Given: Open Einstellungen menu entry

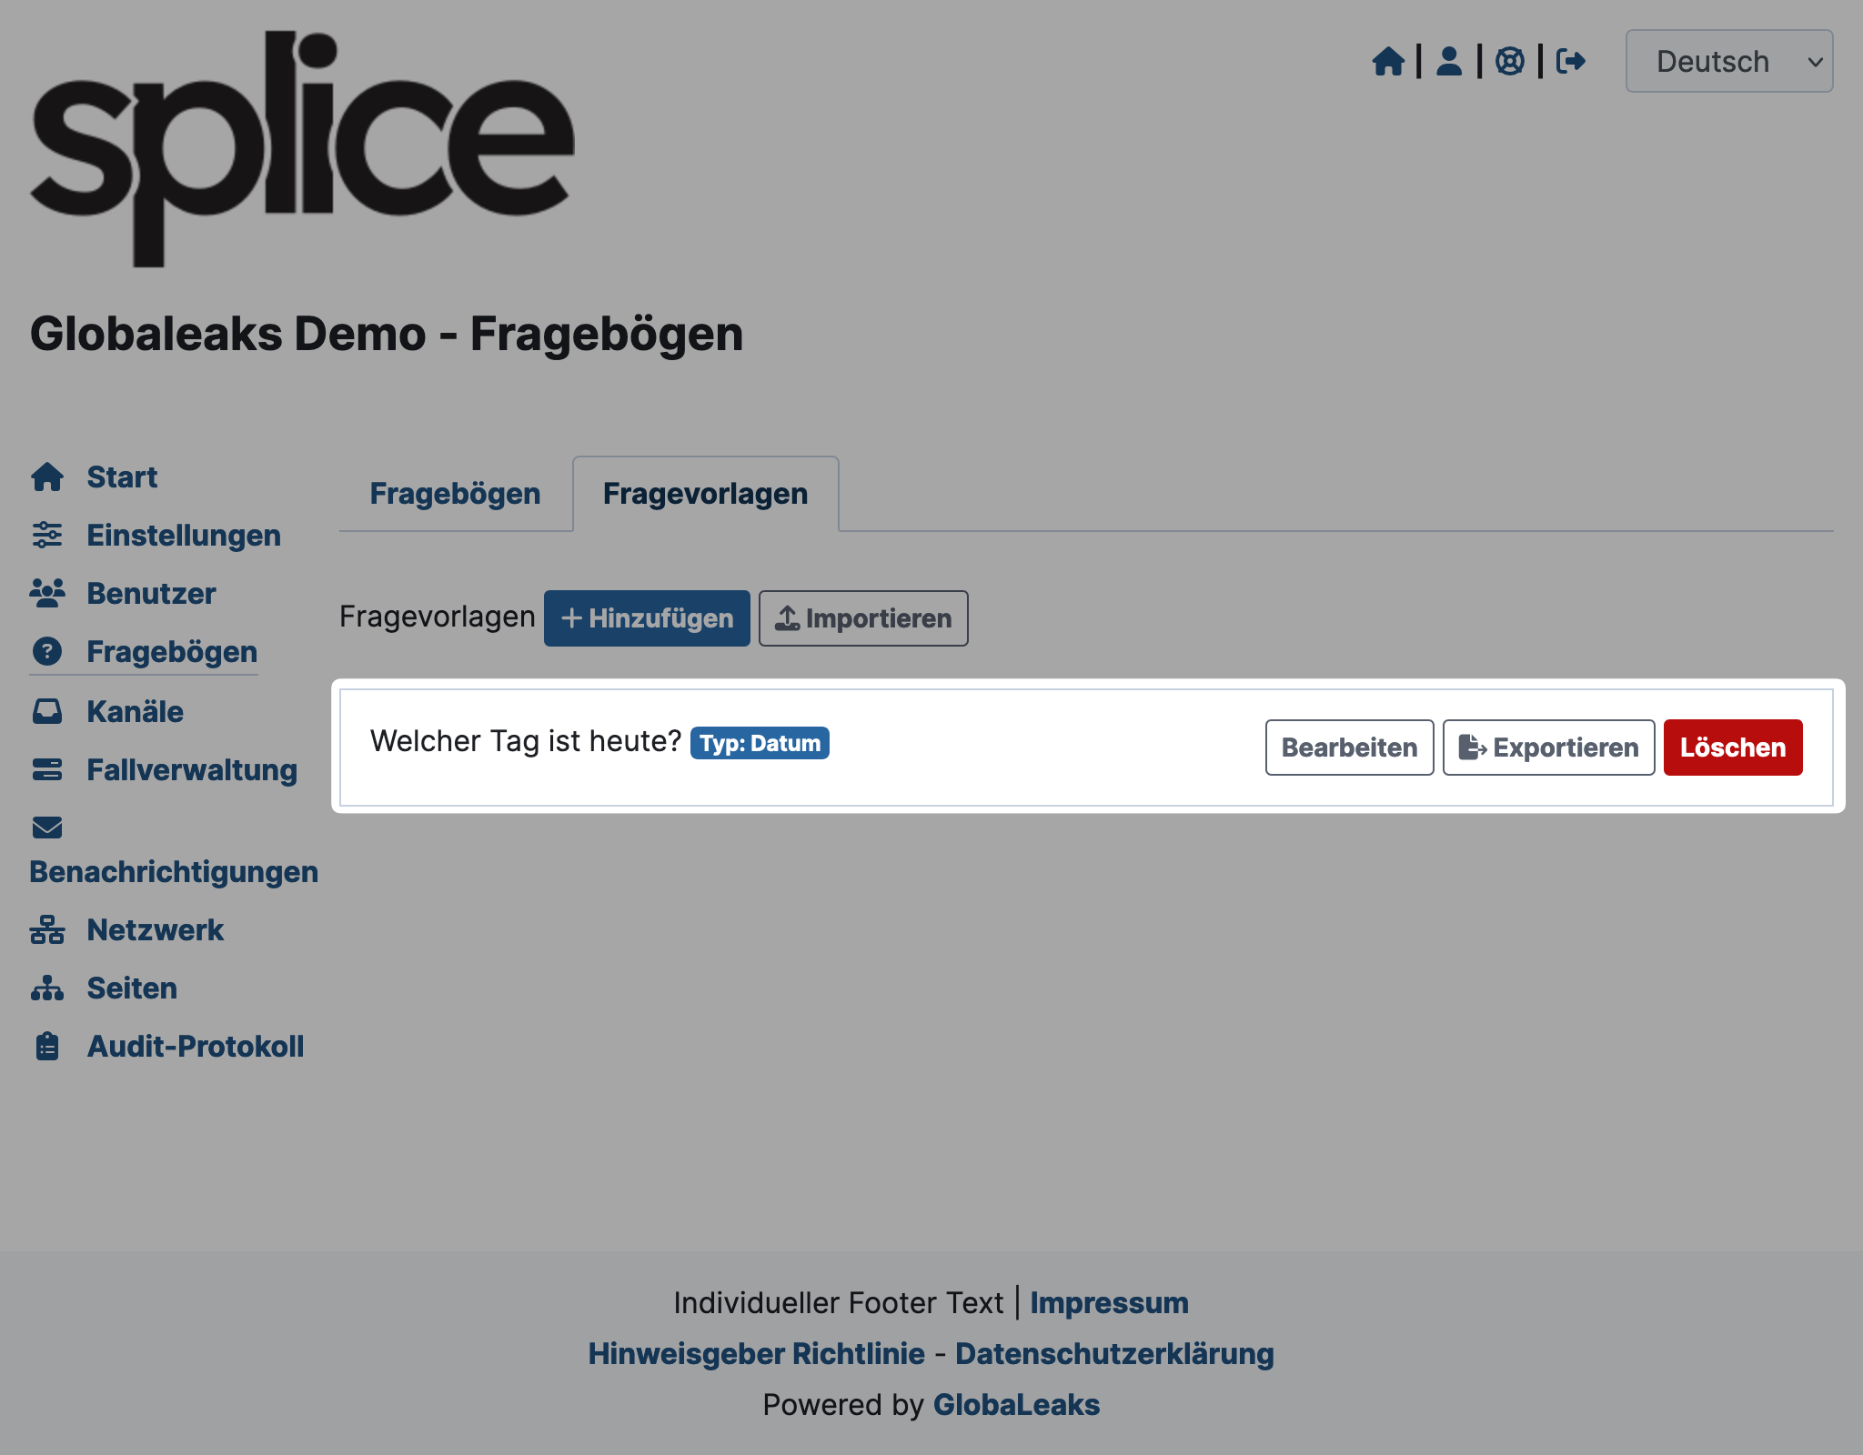Looking at the screenshot, I should coord(184,535).
